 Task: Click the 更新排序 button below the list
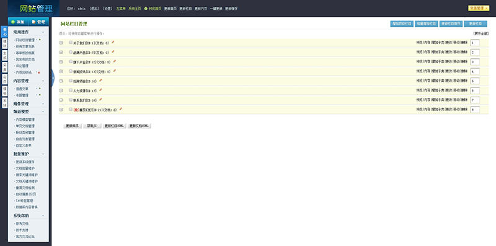(x=72, y=126)
